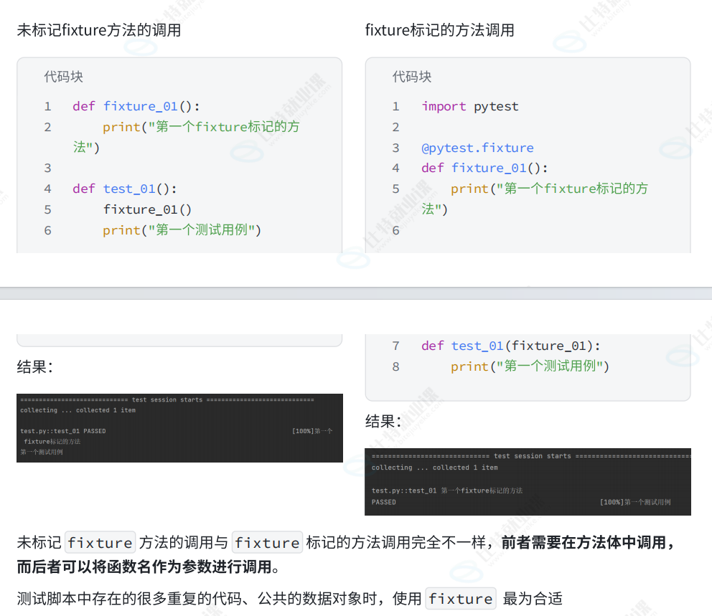Viewport: 712px width, 616px height.
Task: Click the heading "fixture标记的方法调用"
Action: [439, 30]
